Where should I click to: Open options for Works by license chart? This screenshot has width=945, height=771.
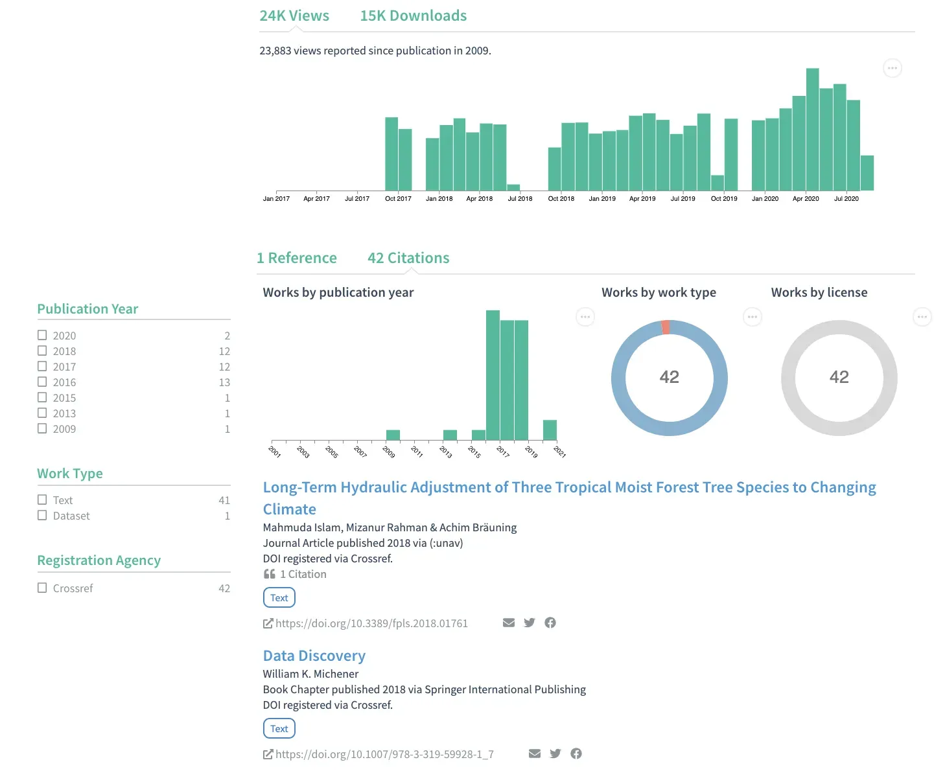(922, 317)
